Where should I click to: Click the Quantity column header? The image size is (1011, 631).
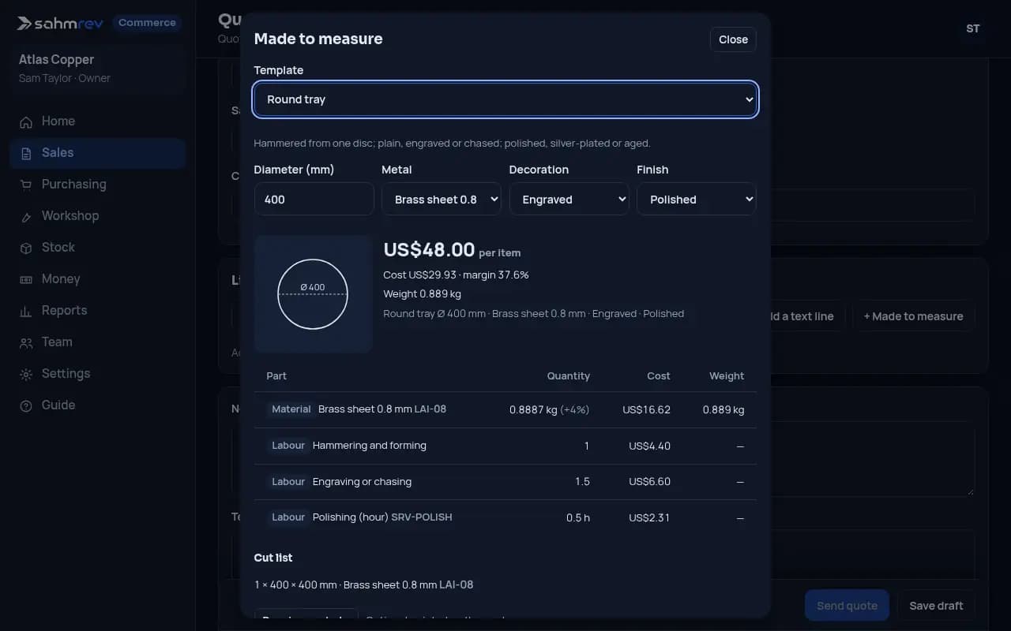point(569,376)
